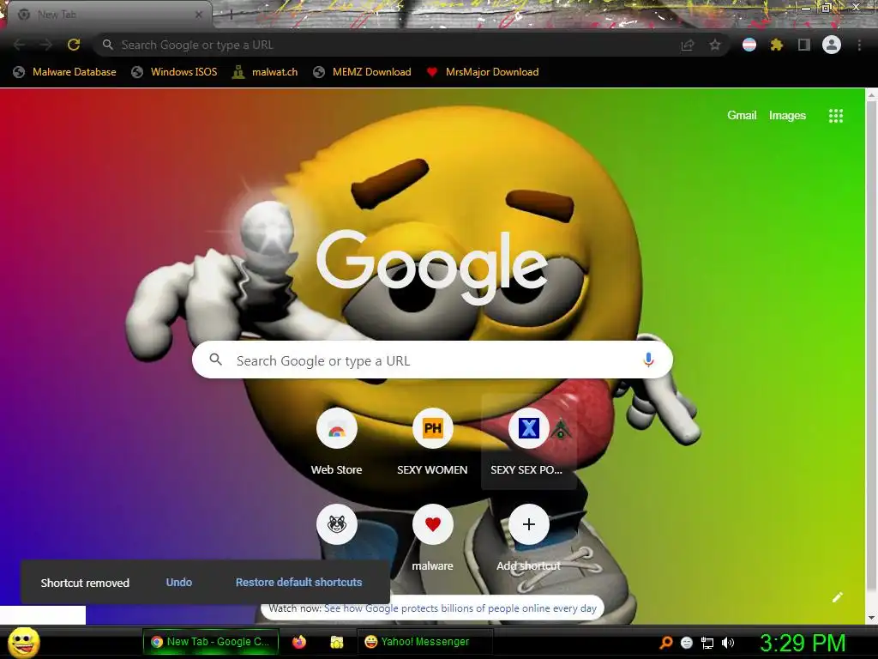Open the malware heart shortcut
Image resolution: width=878 pixels, height=659 pixels.
[x=432, y=538]
